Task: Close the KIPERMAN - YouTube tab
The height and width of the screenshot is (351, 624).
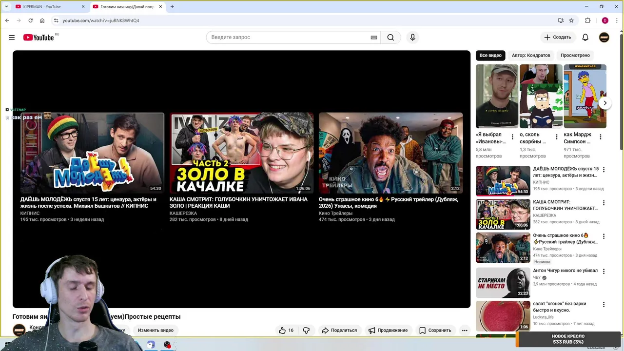Action: [x=83, y=7]
